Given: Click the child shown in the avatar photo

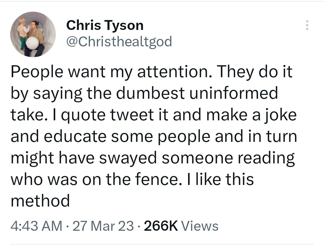Looking at the screenshot, I should tap(22, 32).
